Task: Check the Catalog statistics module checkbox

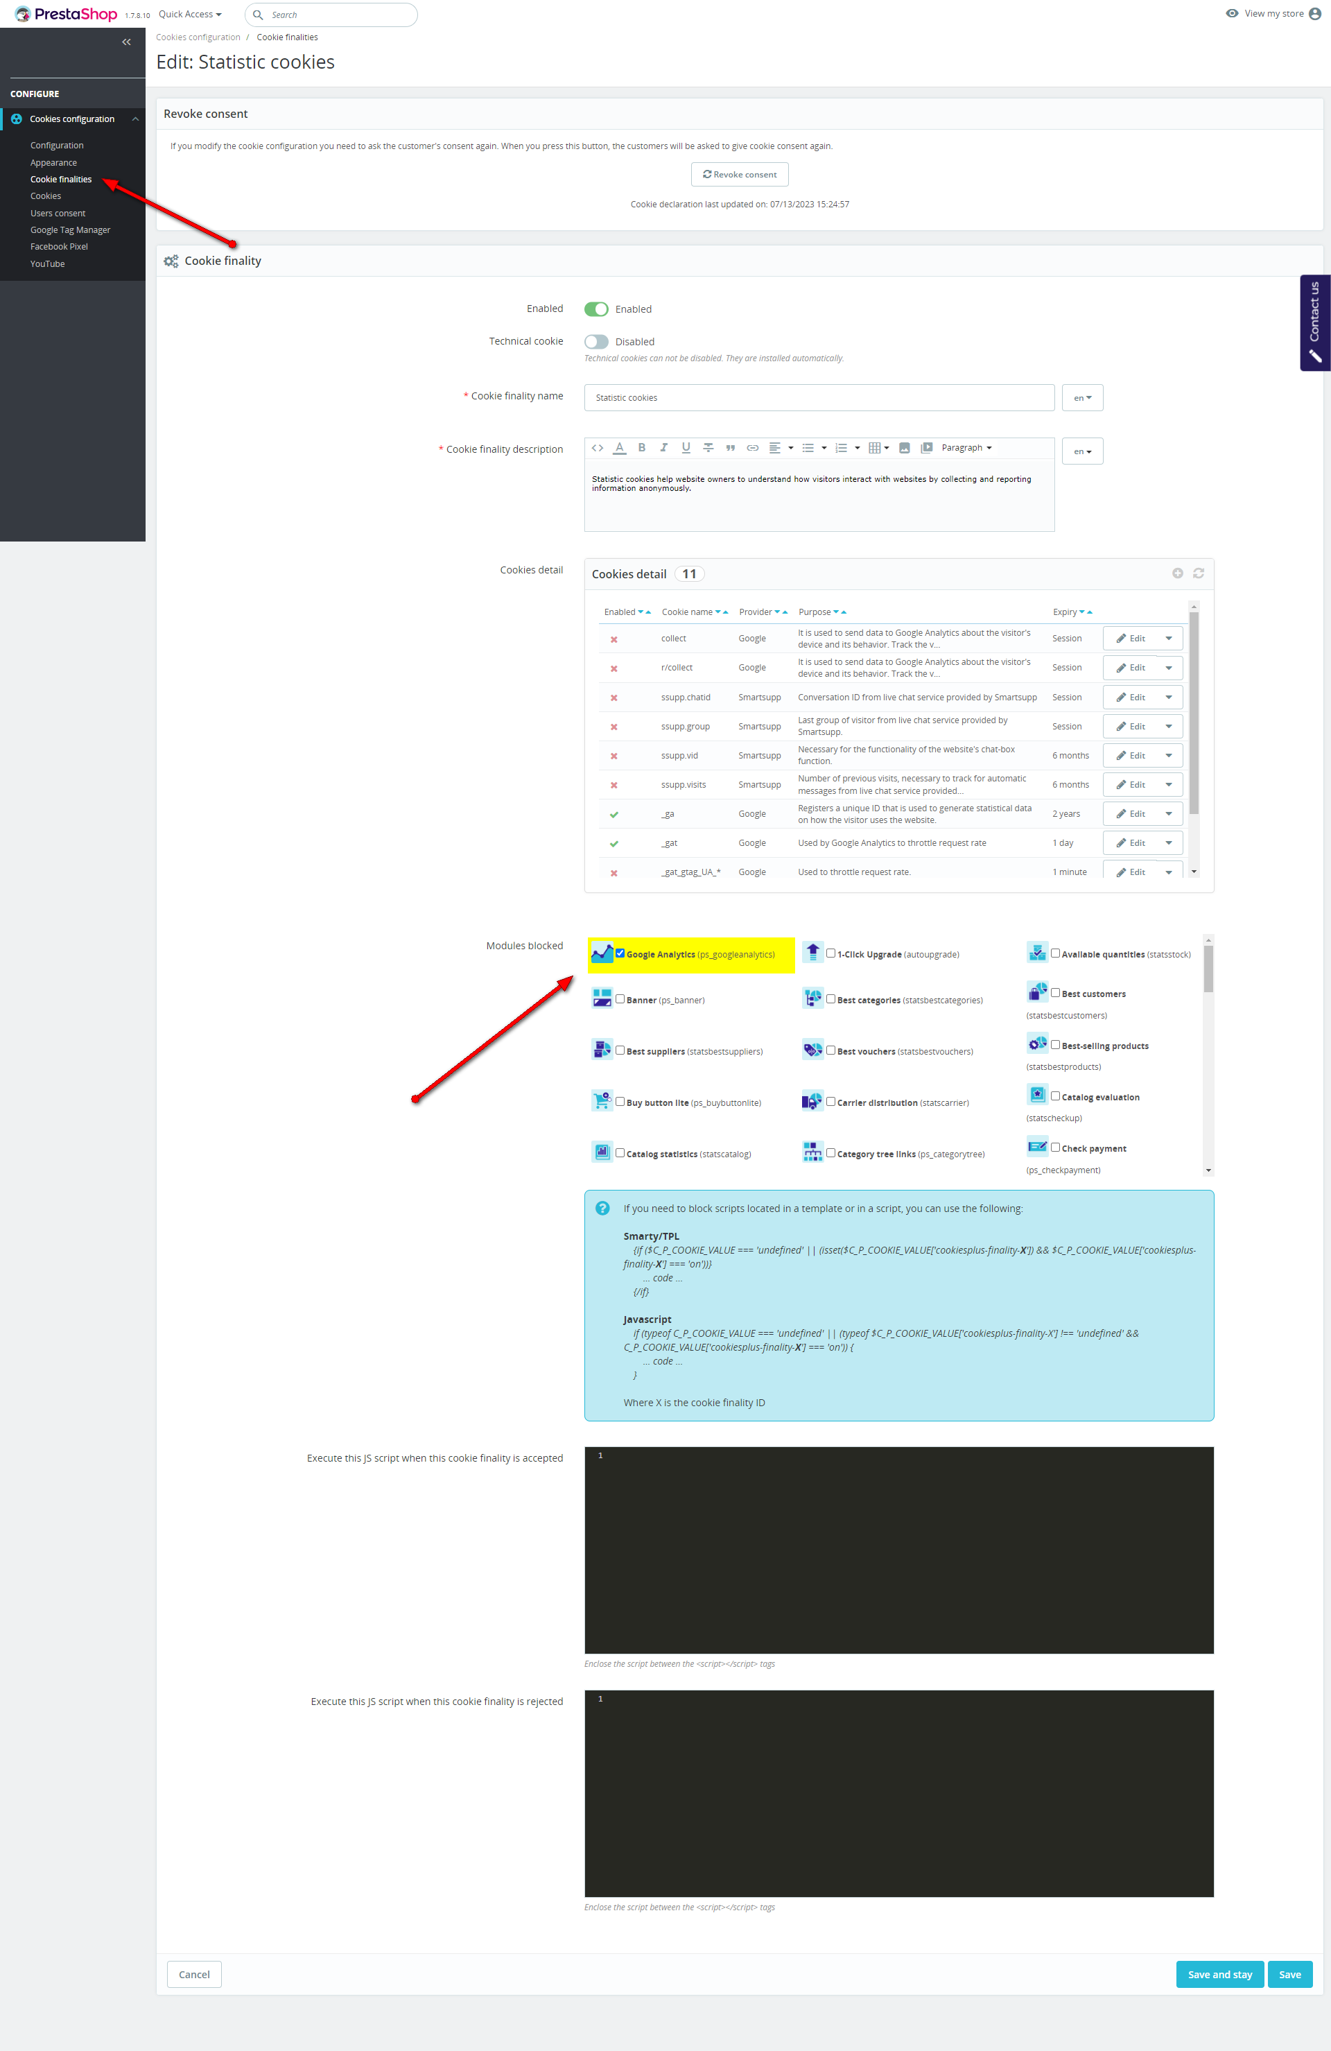Action: (620, 1153)
